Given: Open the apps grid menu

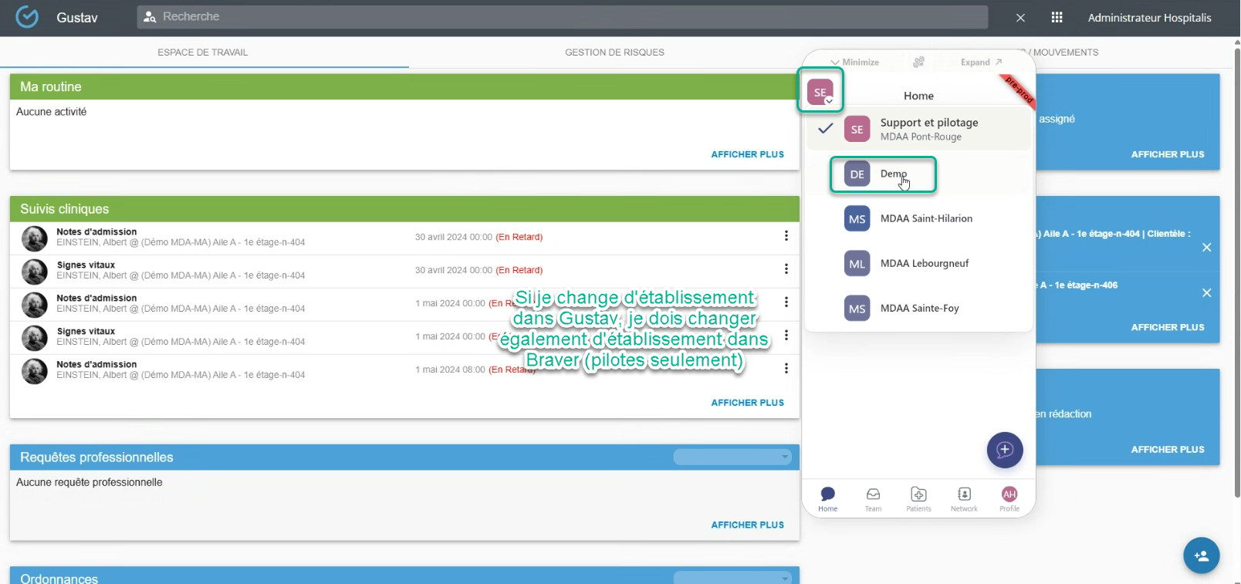Looking at the screenshot, I should tap(1057, 17).
